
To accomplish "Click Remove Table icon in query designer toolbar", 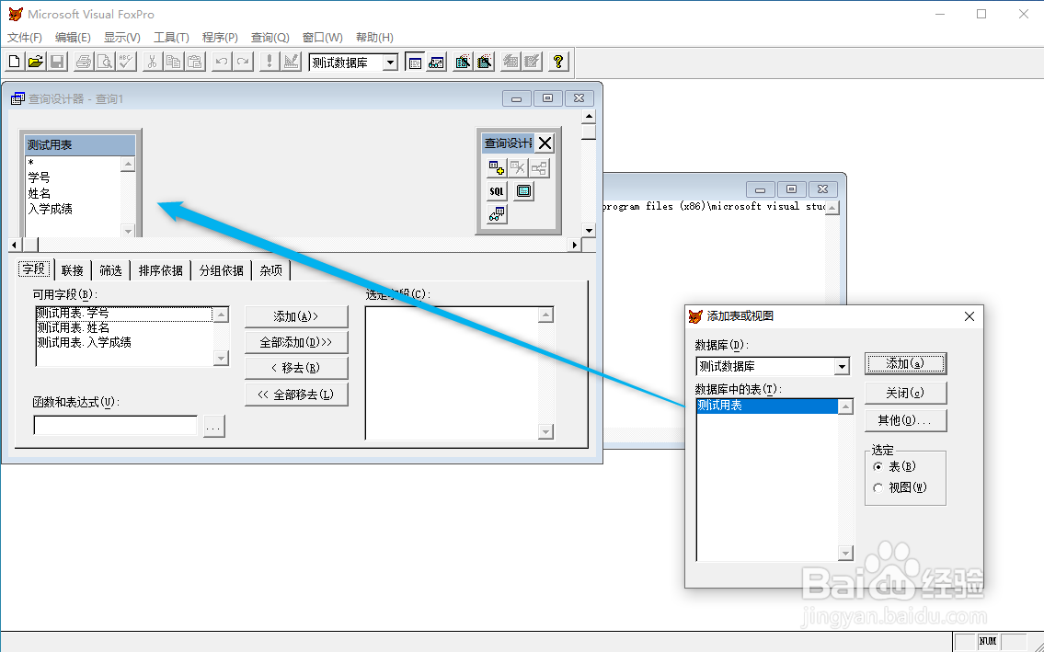I will (518, 167).
